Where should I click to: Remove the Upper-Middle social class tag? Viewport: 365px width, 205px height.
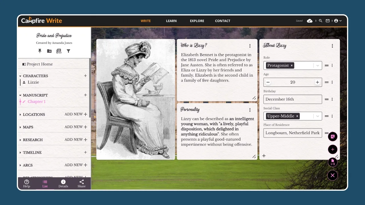(x=297, y=116)
